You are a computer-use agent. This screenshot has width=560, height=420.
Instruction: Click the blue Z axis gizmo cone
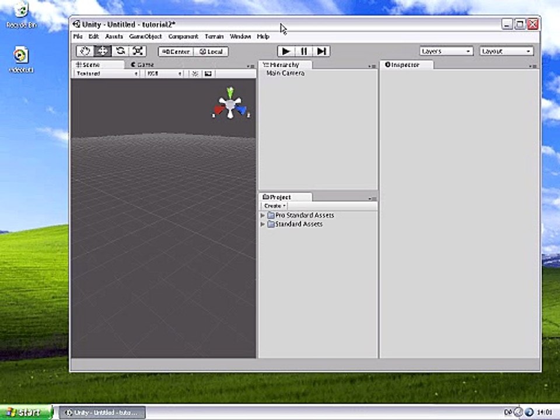point(242,110)
